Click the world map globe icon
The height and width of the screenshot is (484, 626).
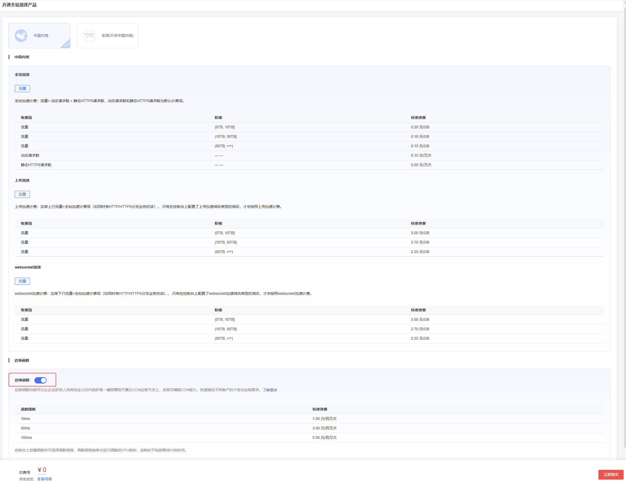[x=89, y=36]
